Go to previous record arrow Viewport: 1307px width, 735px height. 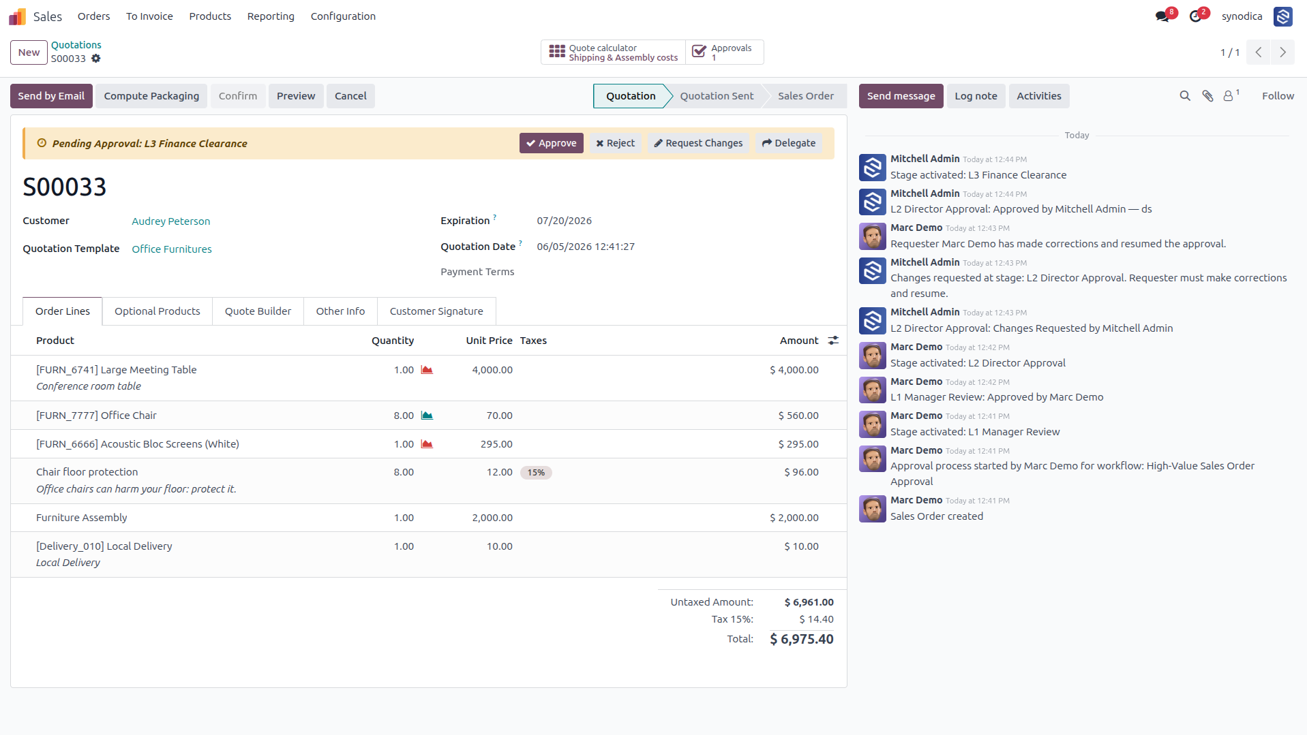pyautogui.click(x=1259, y=52)
